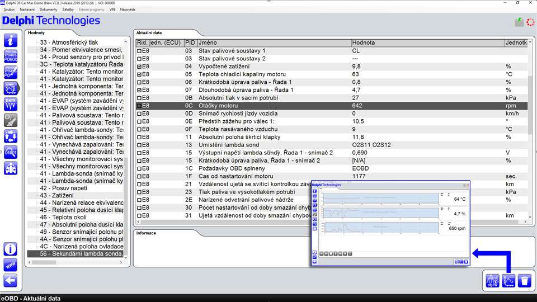Screen dimensions: 537x302
Task: Check the Krátkodobá úprava paliva - Řada 1 box
Action: point(139,82)
